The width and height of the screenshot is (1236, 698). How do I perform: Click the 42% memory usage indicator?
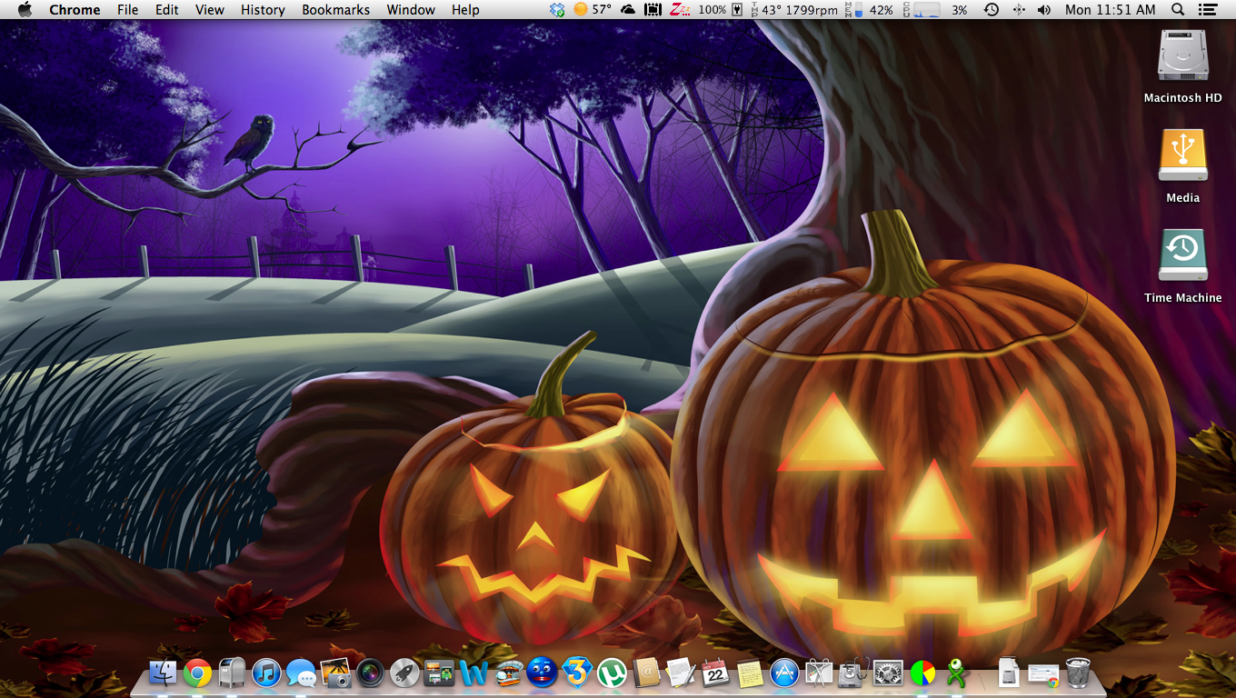(x=870, y=10)
